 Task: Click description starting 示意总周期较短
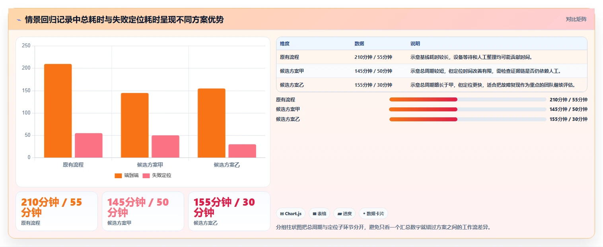pyautogui.click(x=485, y=71)
